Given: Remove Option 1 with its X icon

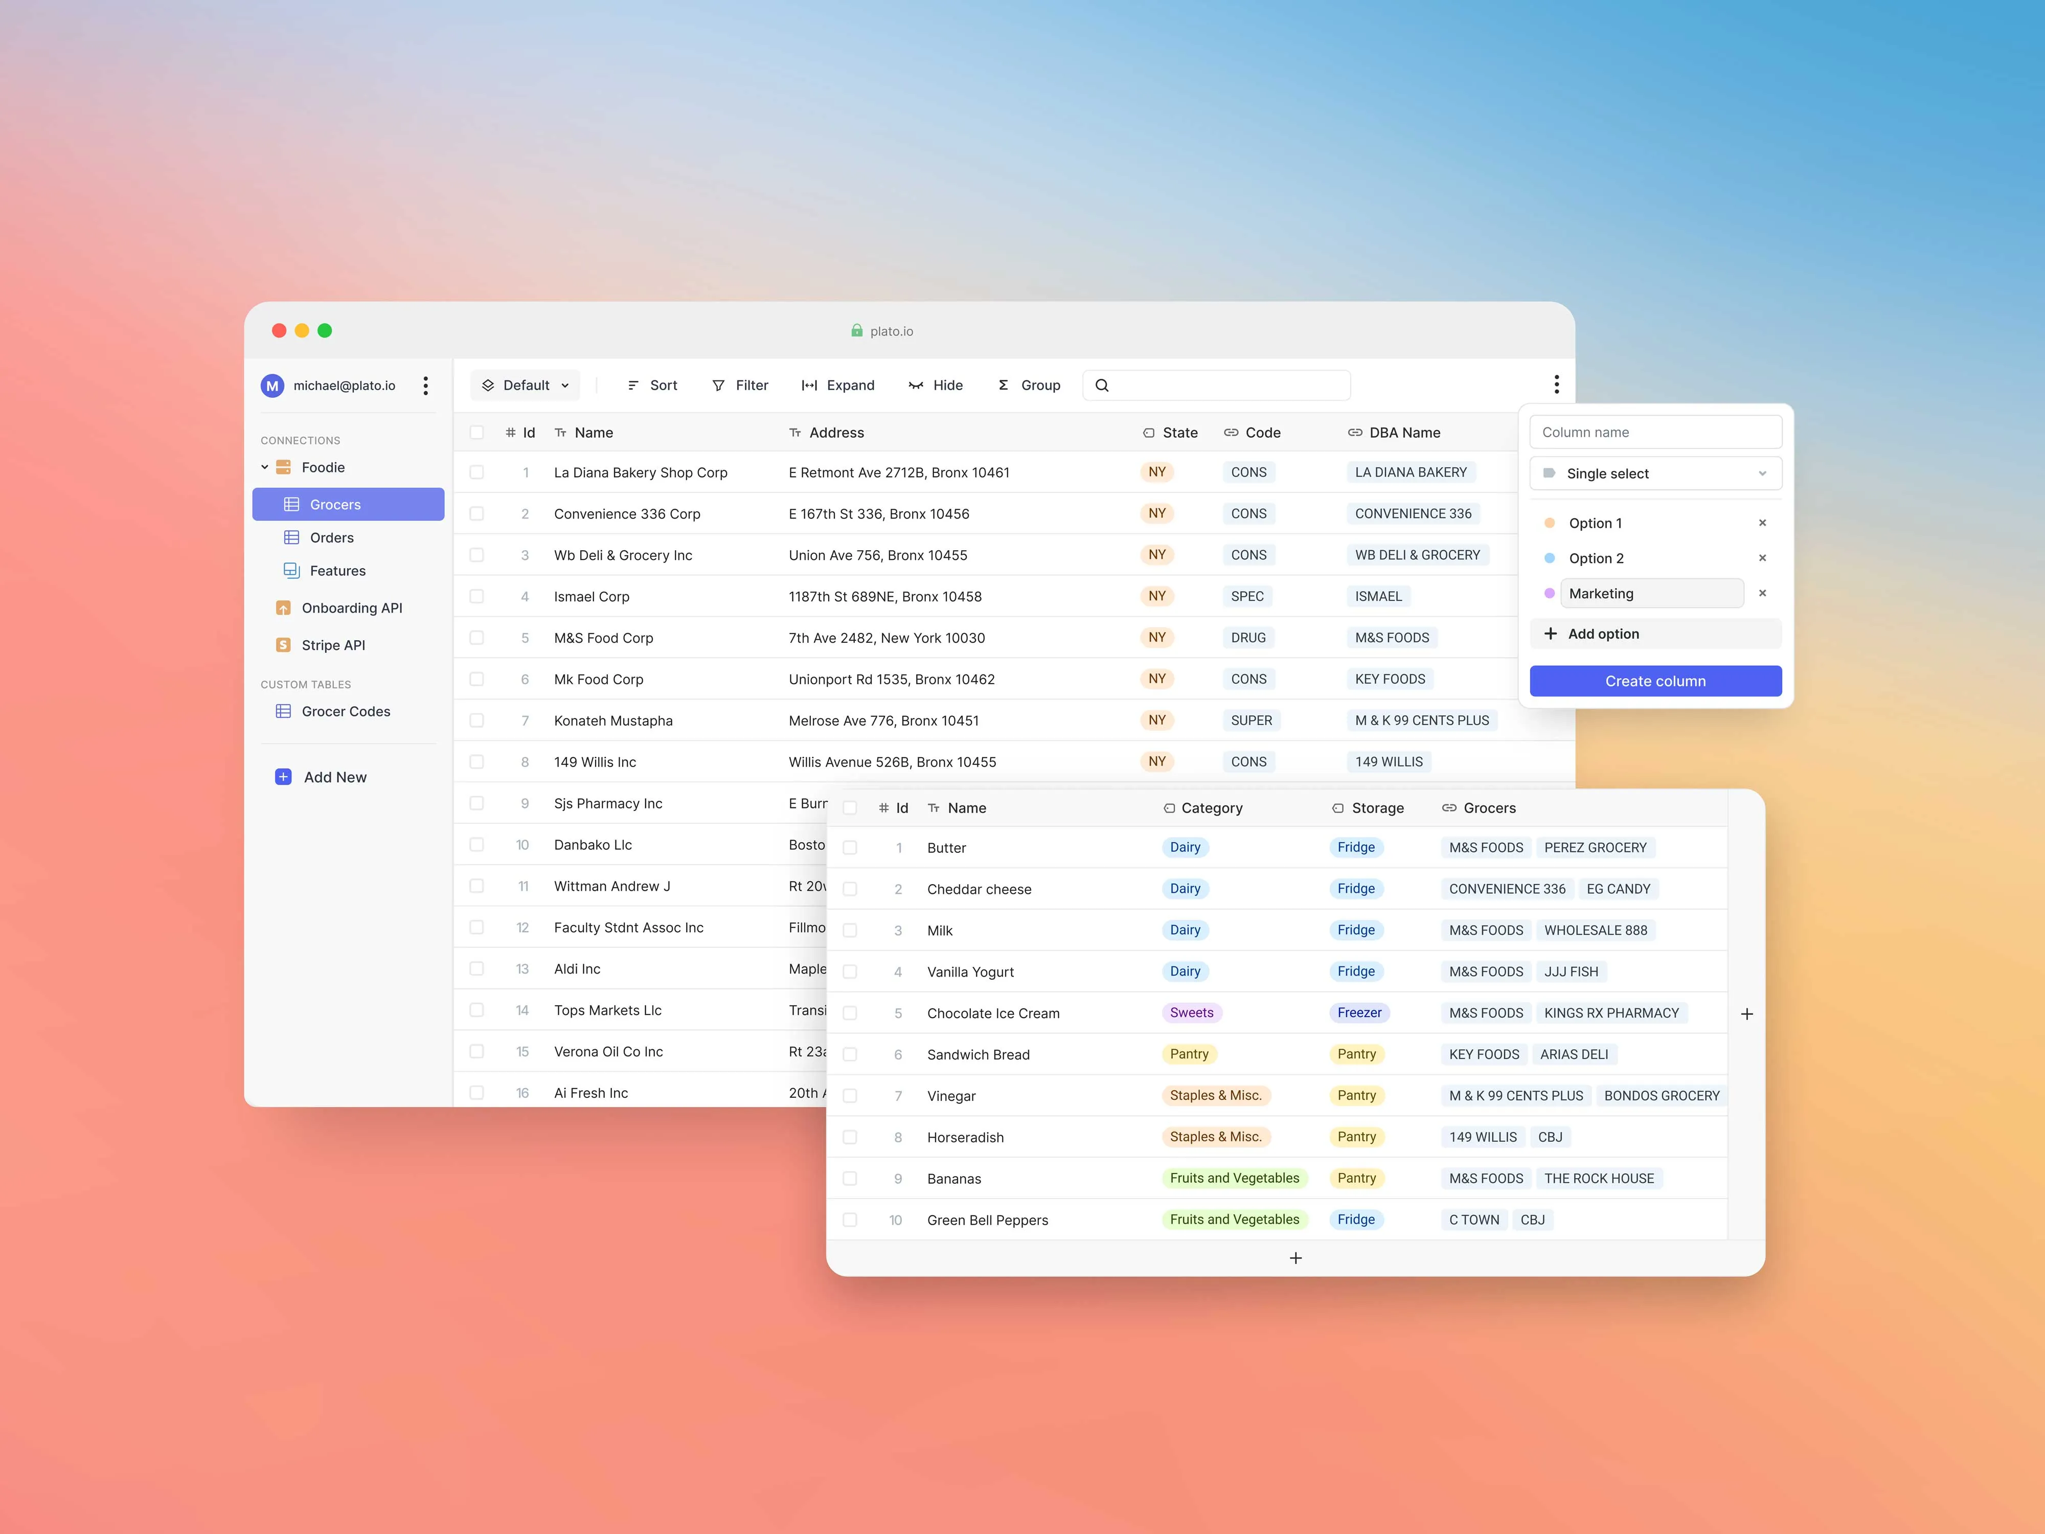Looking at the screenshot, I should coord(1762,524).
